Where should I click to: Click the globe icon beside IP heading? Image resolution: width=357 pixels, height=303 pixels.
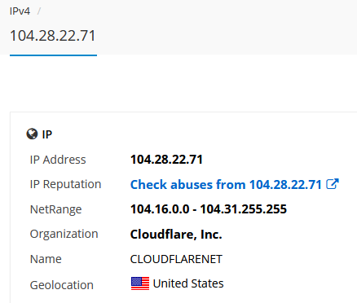point(32,134)
